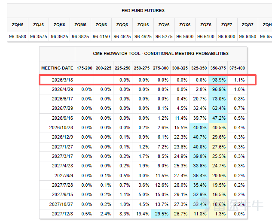Click the 2027/3/17 meeting date
Viewport: 272px width, 221px height.
62,156
